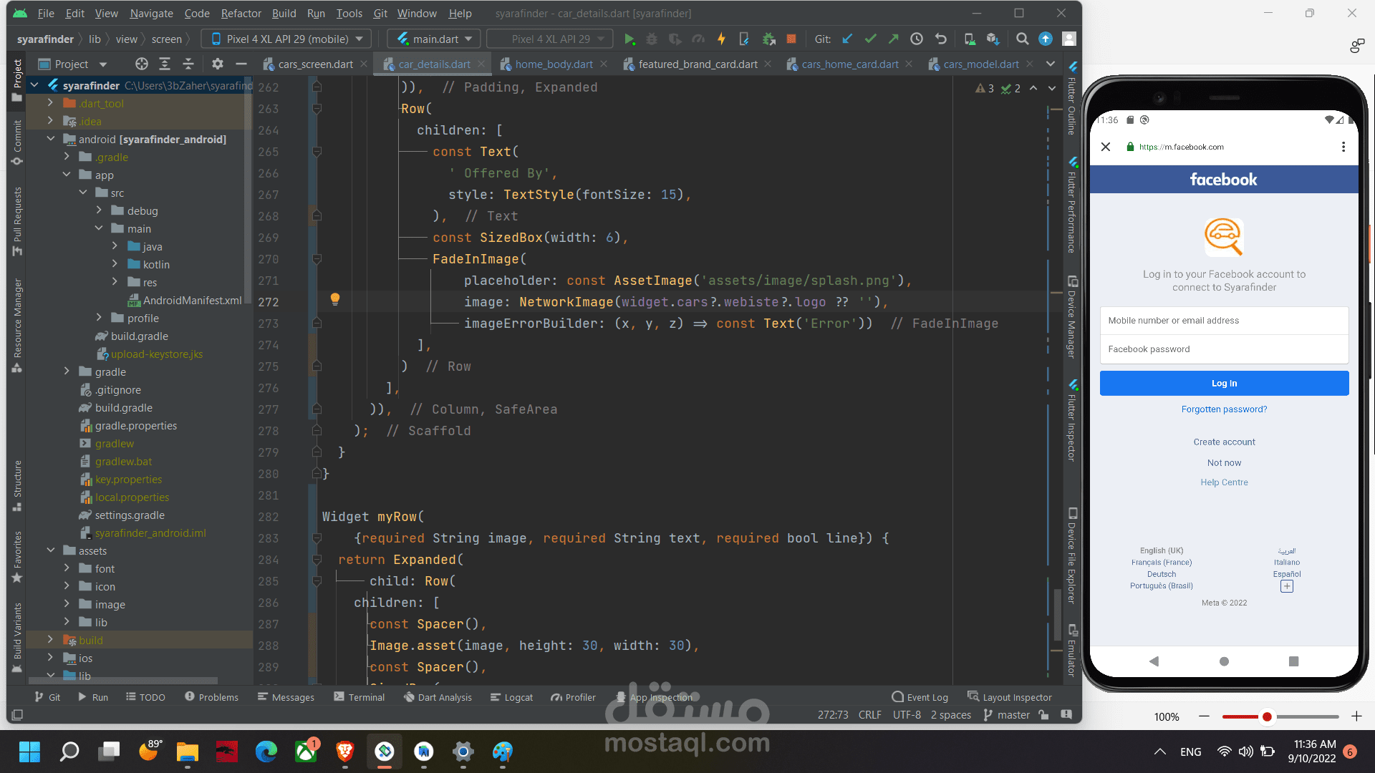This screenshot has height=773, width=1375.
Task: Toggle fold marker at line 284 return Expanded
Action: point(317,560)
